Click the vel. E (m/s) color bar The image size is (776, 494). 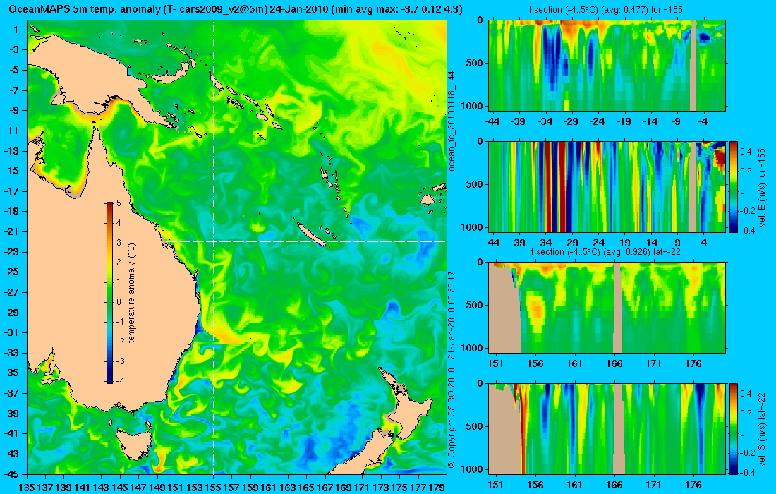[734, 186]
